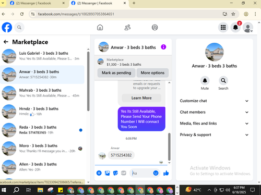Open Chrome three-dot menu
261x195 pixels.
coord(255,14)
